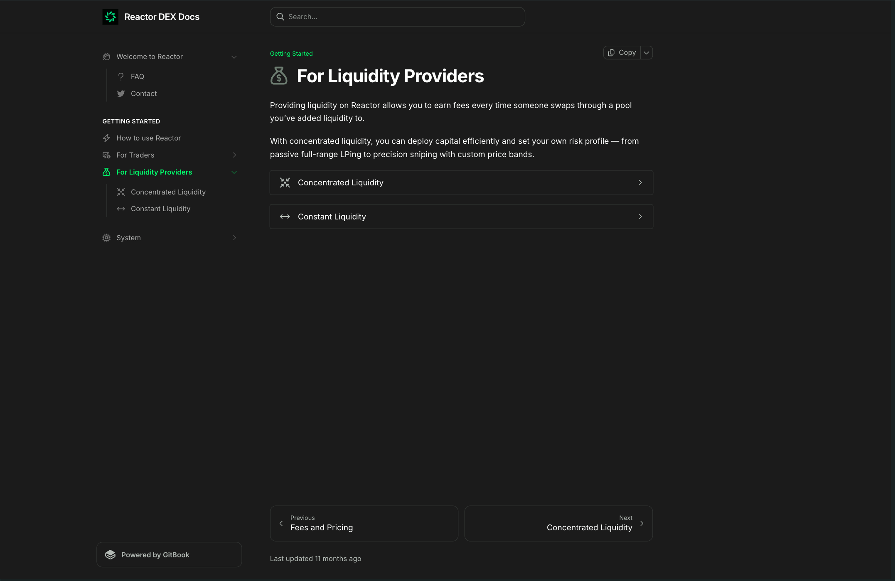Collapse the Welcome to Reactor section chevron
Image resolution: width=895 pixels, height=581 pixels.
[234, 57]
